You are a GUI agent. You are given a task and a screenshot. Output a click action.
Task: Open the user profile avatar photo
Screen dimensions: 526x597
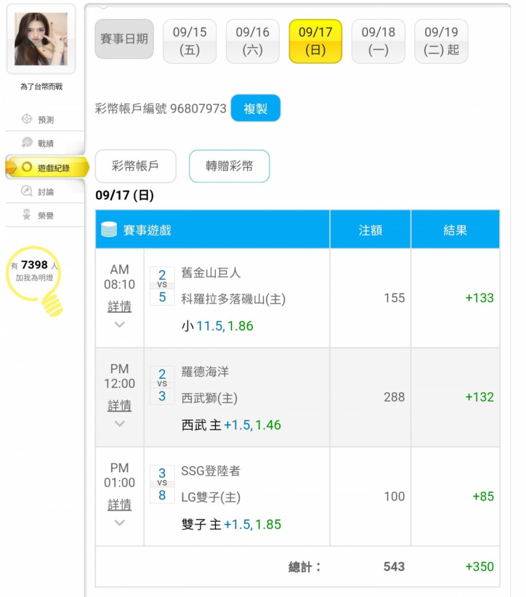click(41, 39)
